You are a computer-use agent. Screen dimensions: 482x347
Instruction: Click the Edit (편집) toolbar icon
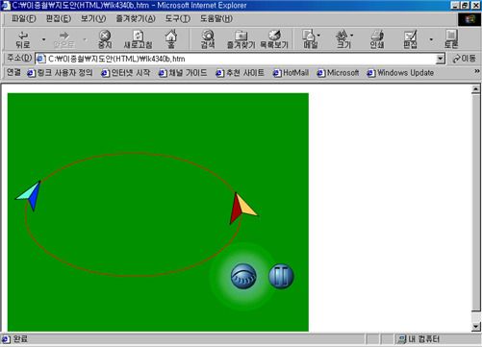pyautogui.click(x=410, y=39)
